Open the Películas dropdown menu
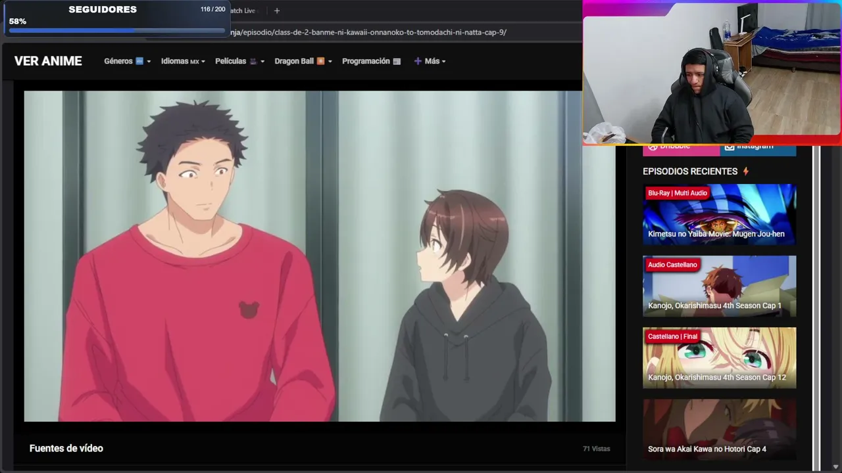842x473 pixels. (x=239, y=61)
